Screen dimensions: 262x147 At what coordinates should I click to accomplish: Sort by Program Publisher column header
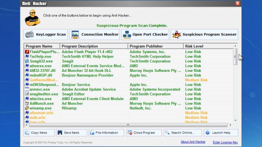coord(156,46)
